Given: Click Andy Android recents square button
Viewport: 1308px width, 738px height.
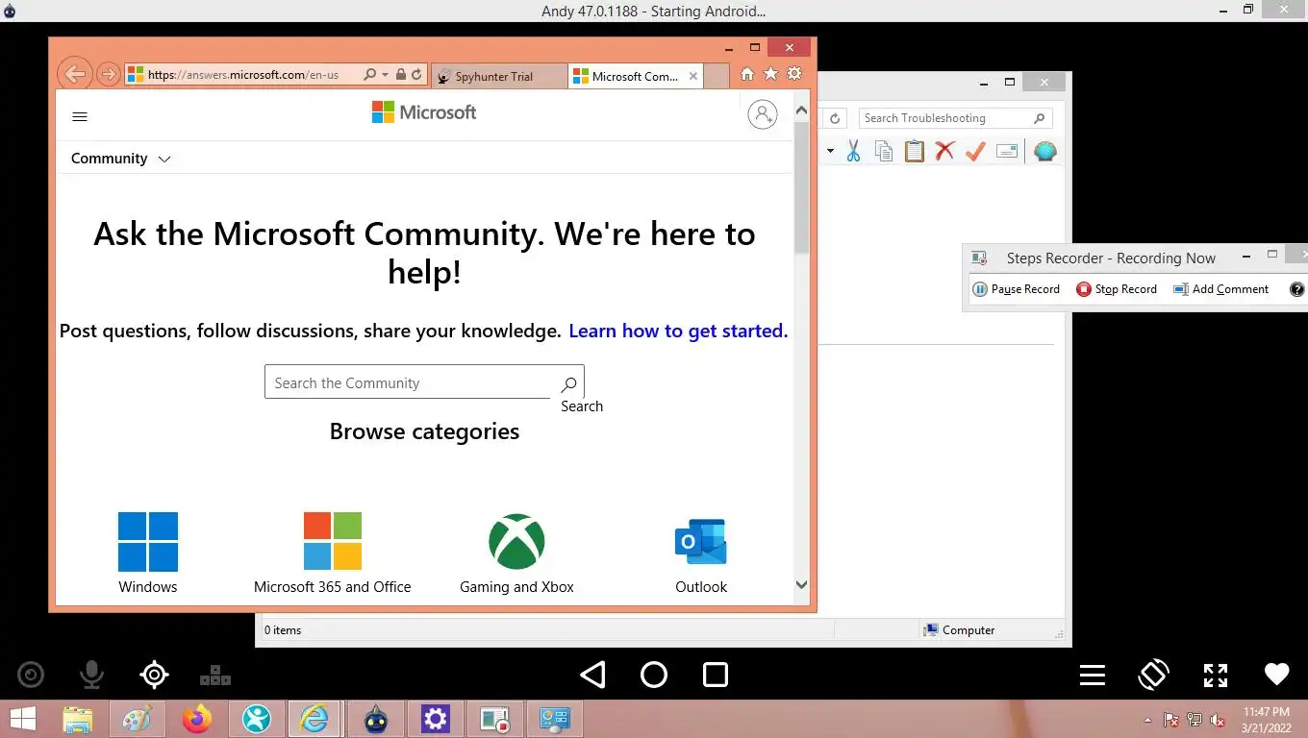Looking at the screenshot, I should click(x=716, y=675).
